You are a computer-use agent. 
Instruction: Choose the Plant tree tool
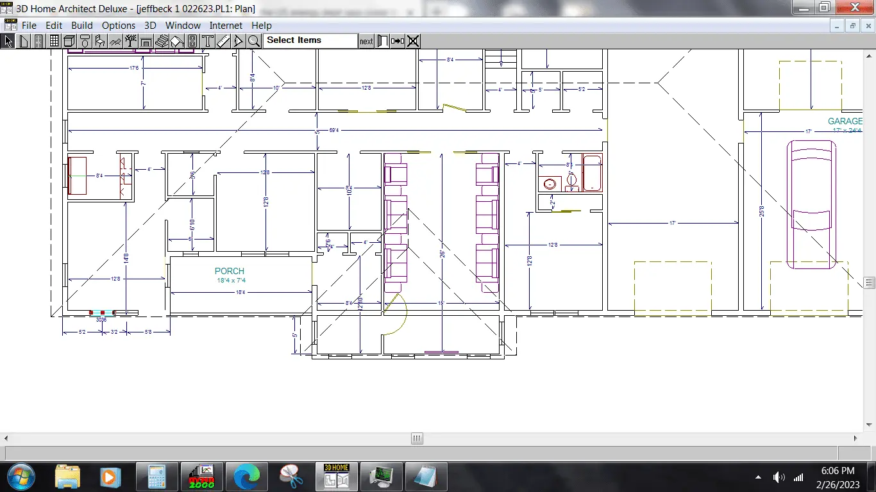coord(131,41)
